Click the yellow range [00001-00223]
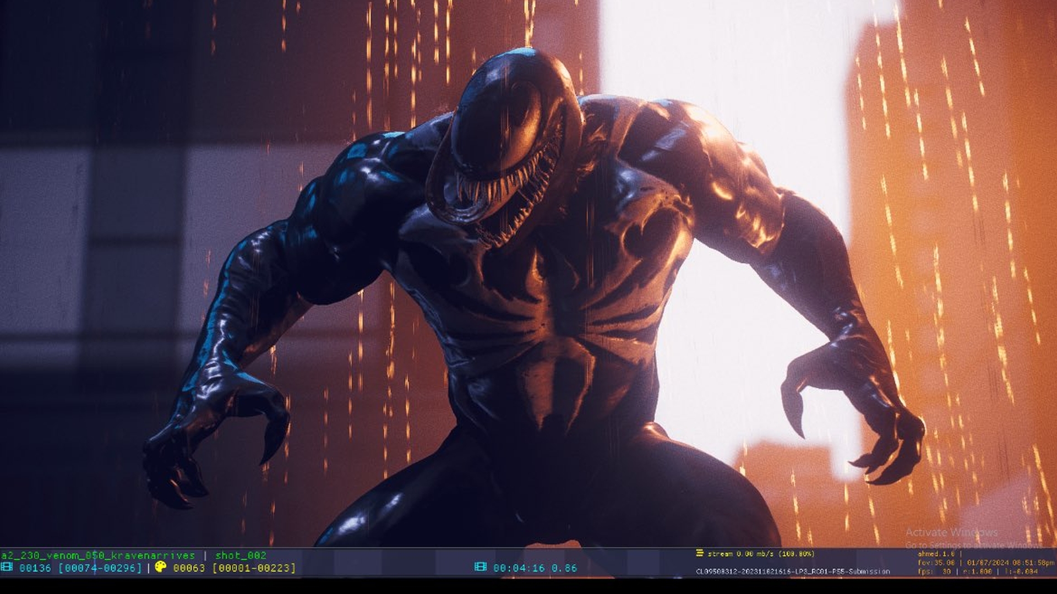 point(254,568)
